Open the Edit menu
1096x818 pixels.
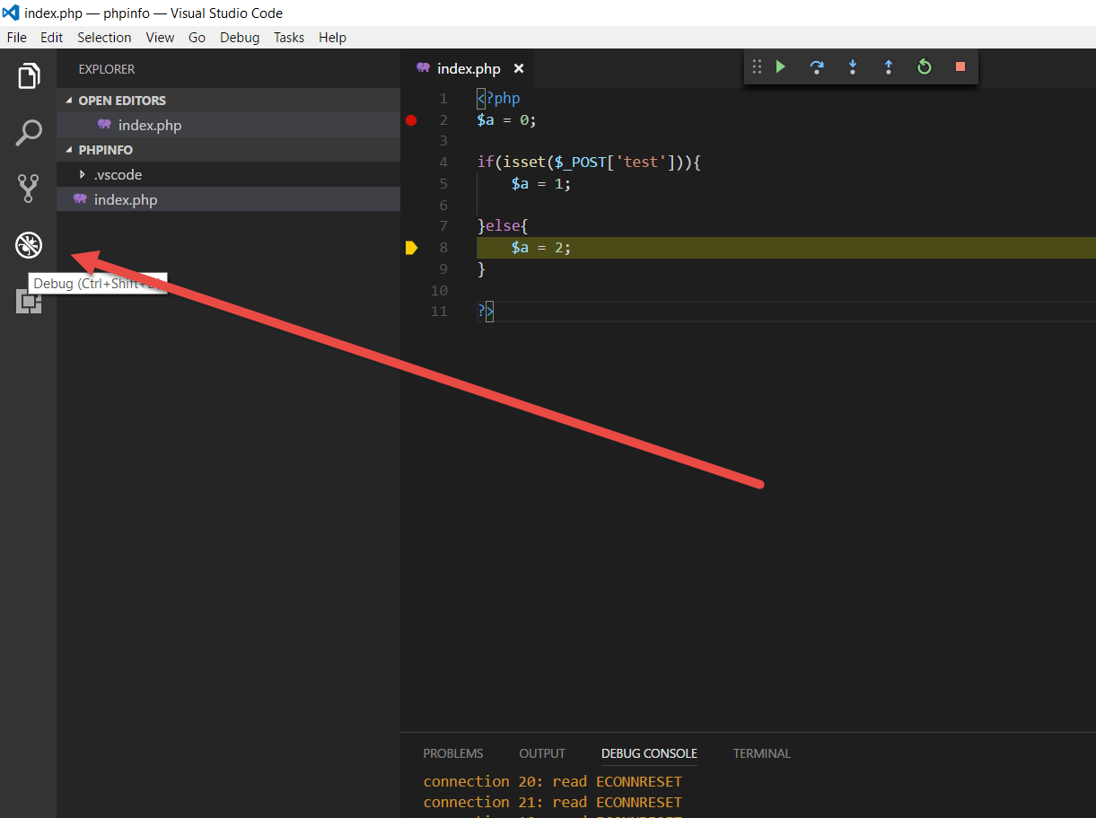pos(52,38)
